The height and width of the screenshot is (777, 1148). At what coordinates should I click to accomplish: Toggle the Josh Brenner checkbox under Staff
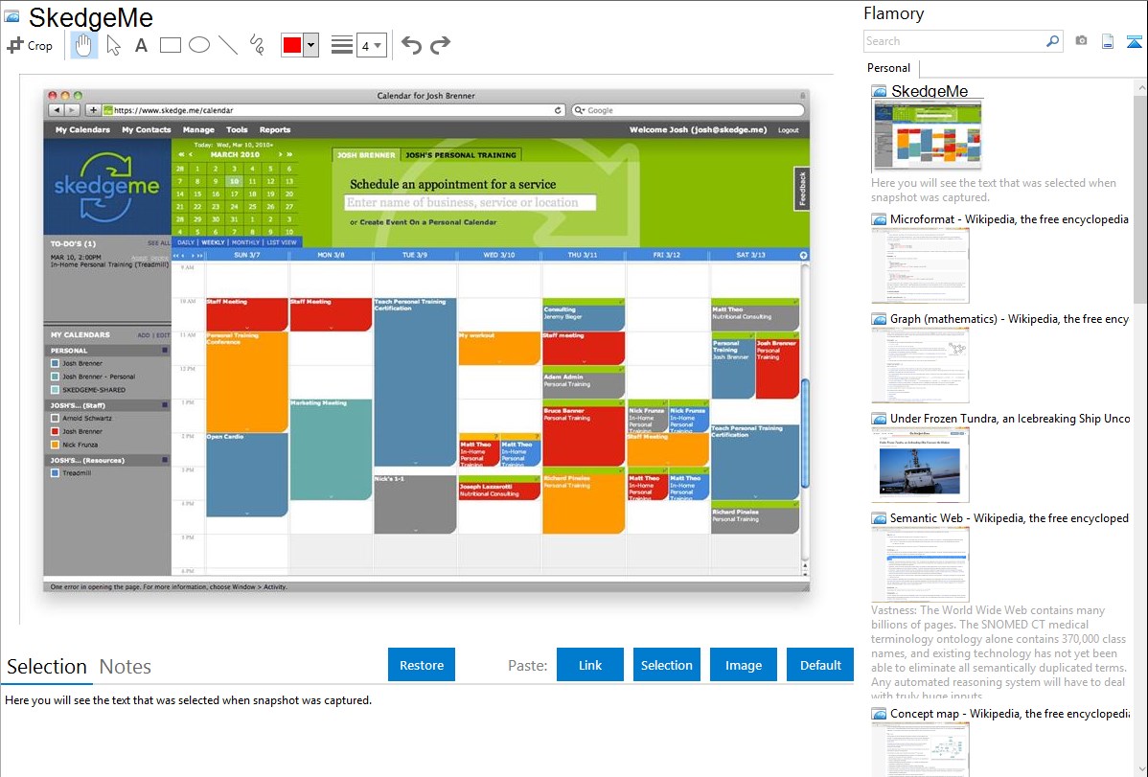pos(55,431)
